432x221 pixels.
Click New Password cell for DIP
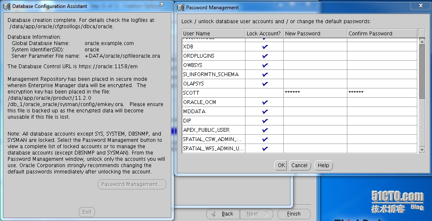click(315, 121)
